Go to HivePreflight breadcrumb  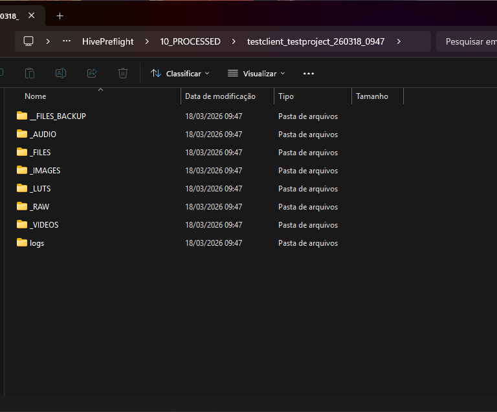pos(108,41)
